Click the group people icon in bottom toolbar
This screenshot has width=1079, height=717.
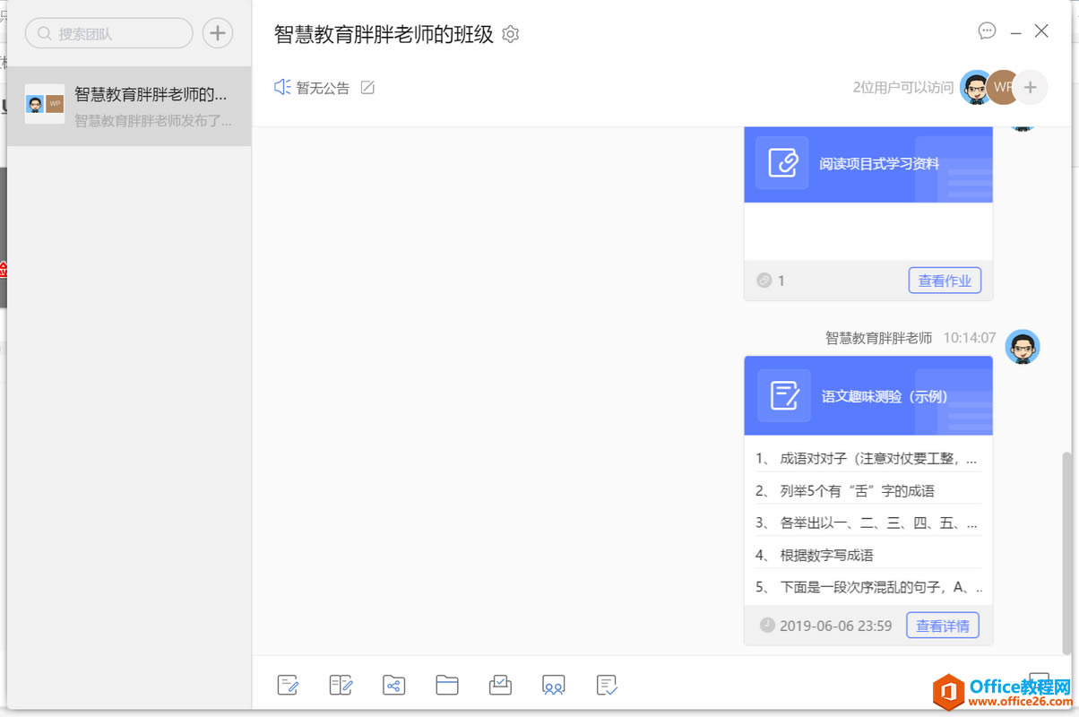tap(554, 686)
